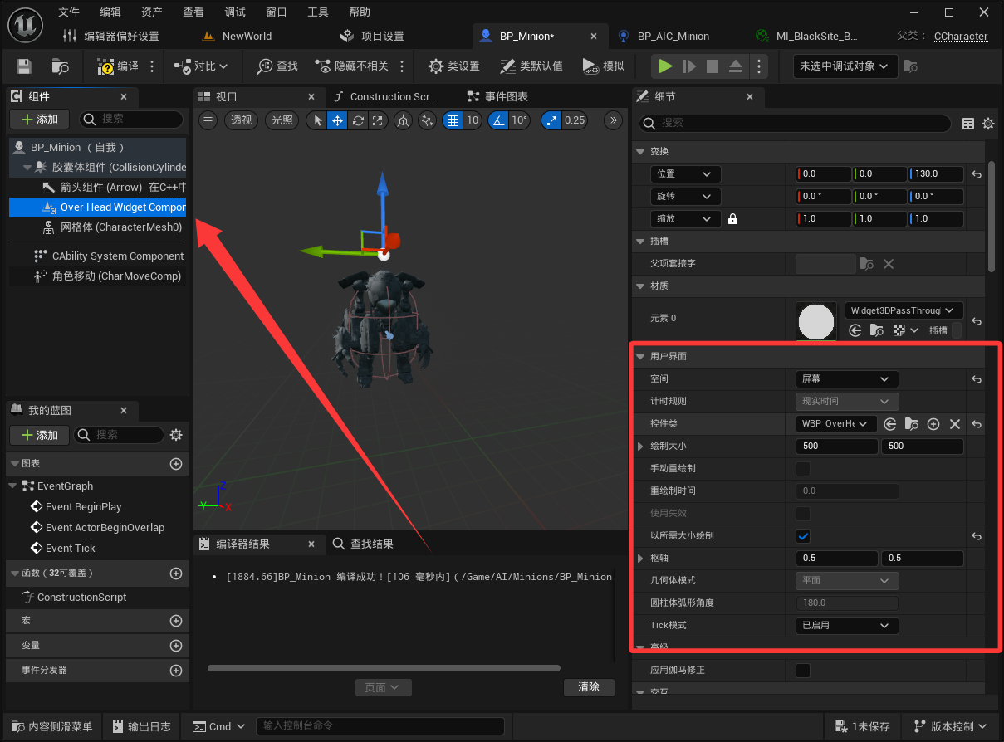Click the skip frame advance button
Screen dimensions: 1004x742
(689, 66)
